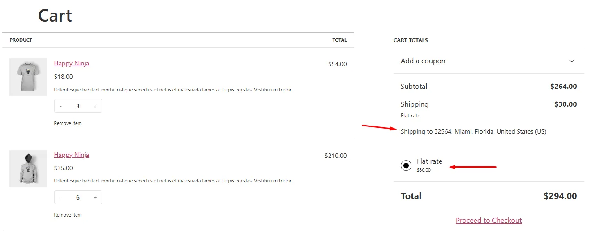This screenshot has width=591, height=243.
Task: Proceed to Checkout
Action: click(x=488, y=221)
